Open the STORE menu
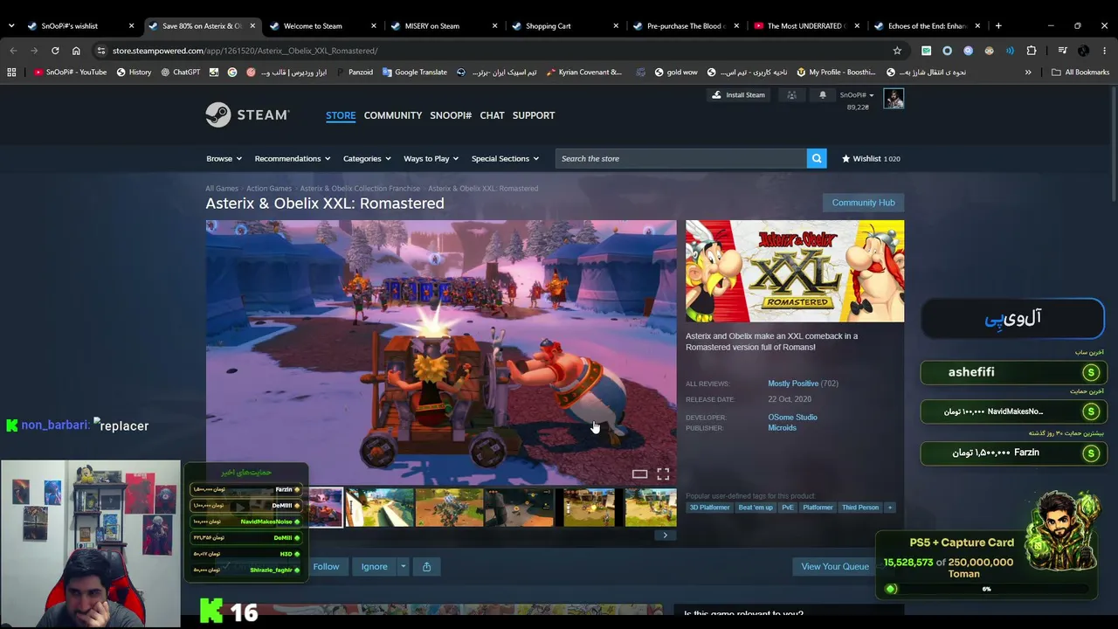 pos(341,115)
